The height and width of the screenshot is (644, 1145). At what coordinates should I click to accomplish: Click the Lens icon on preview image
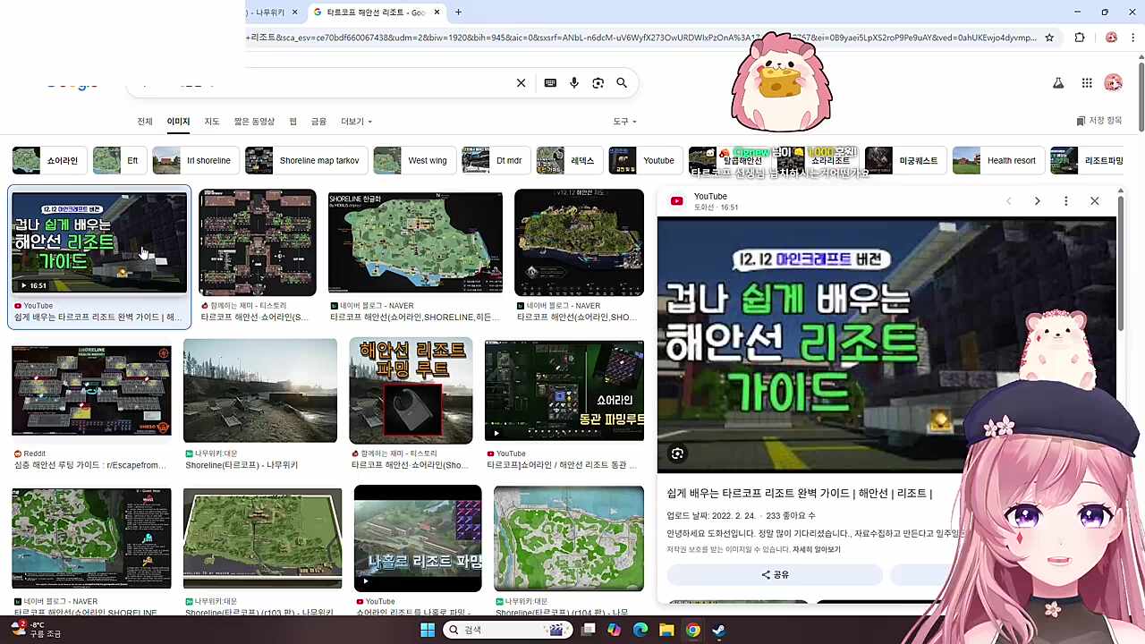[677, 453]
